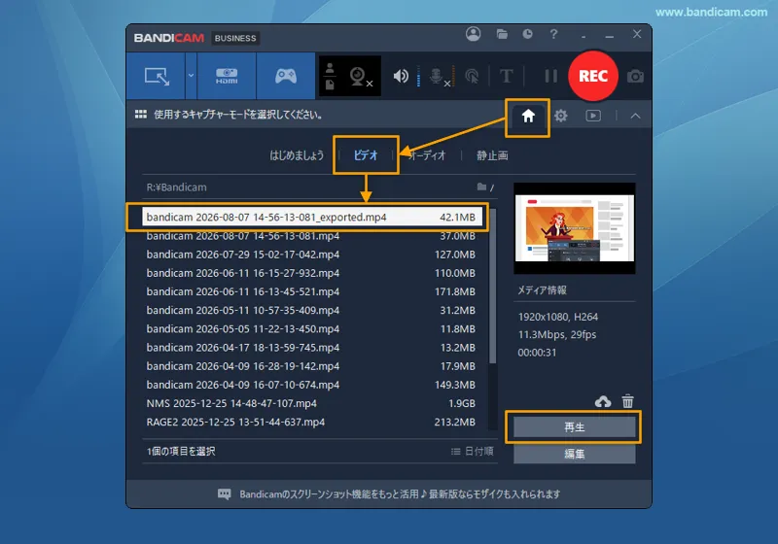Screen dimensions: 778x544
Task: Select NMS 2025-12-25 14-48-47-107.mp4
Action: (312, 403)
